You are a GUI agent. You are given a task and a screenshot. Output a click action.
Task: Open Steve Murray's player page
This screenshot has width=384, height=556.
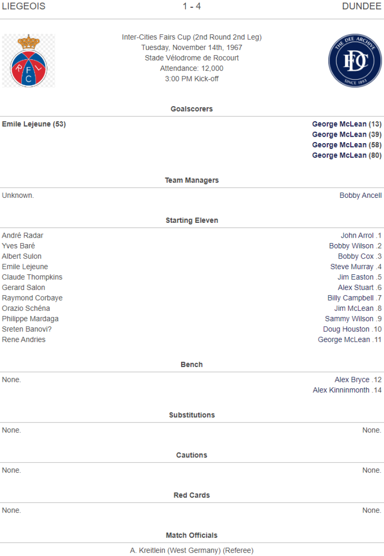tap(352, 267)
